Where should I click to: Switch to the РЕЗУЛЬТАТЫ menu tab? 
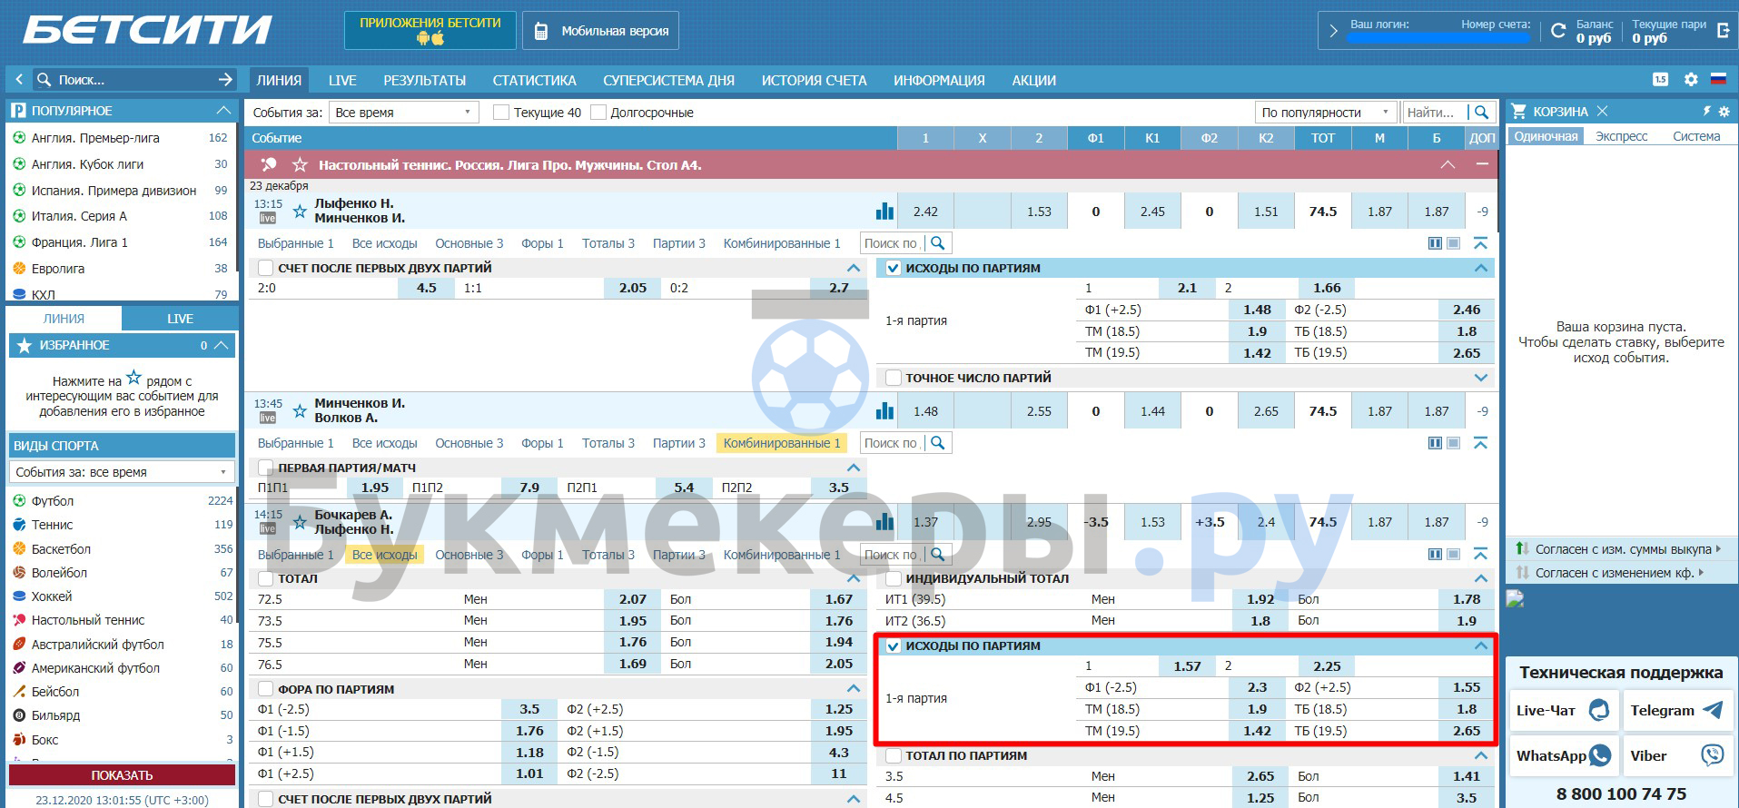(424, 80)
